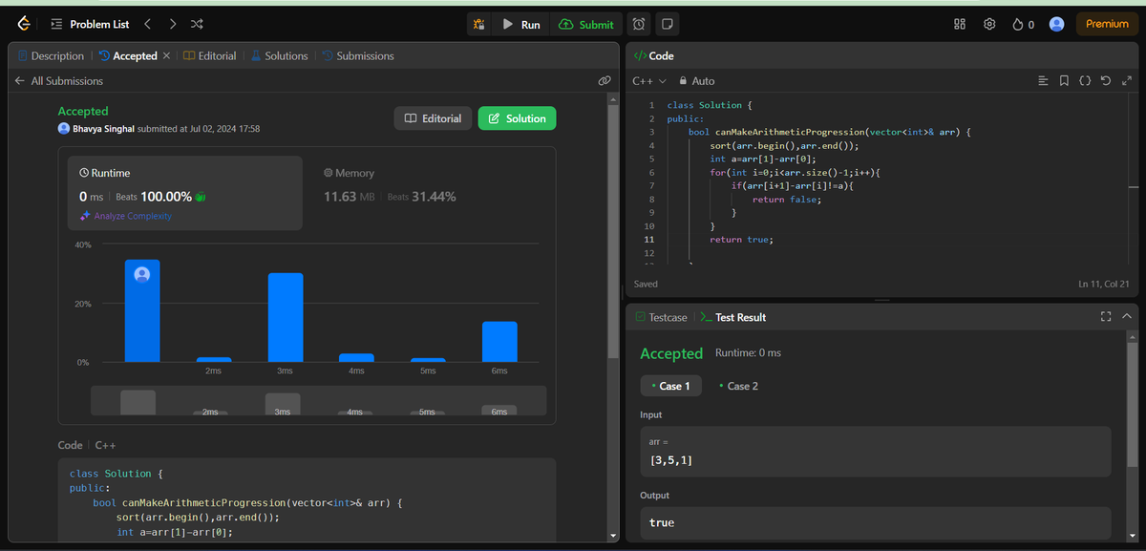Image resolution: width=1146 pixels, height=551 pixels.
Task: Click the Code panel tab
Action: (x=654, y=56)
